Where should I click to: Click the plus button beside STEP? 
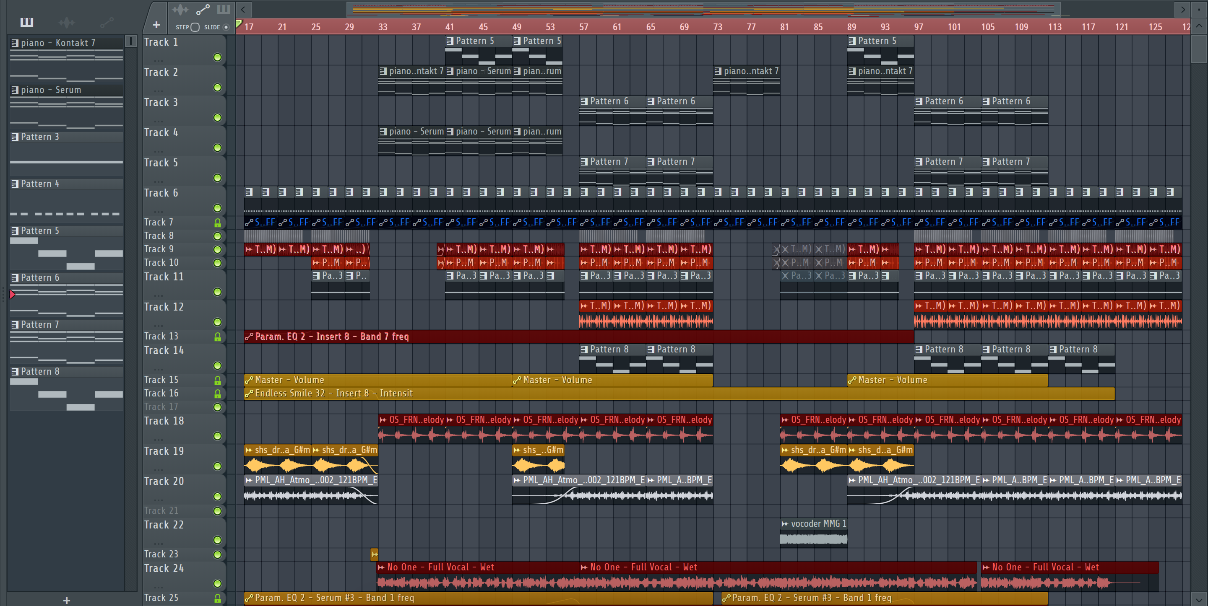tap(156, 25)
